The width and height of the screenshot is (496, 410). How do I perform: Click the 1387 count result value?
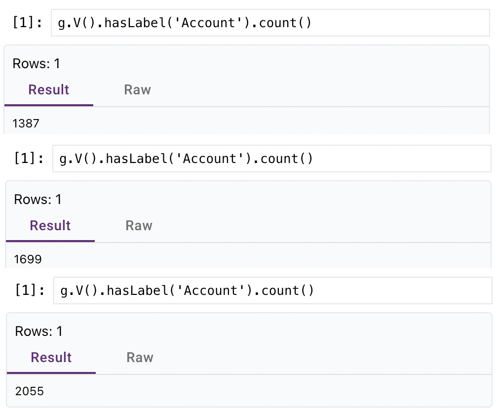(26, 123)
